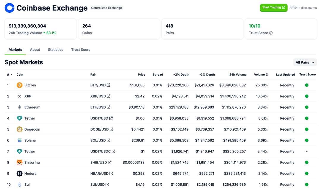Open the All Pairs dropdown
This screenshot has width=321, height=189.
click(x=305, y=62)
